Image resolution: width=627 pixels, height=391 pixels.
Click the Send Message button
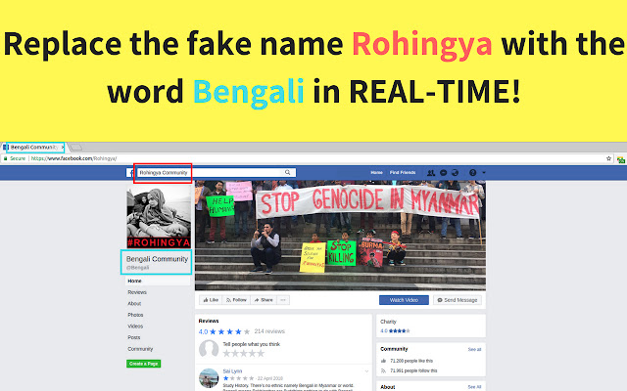click(458, 300)
